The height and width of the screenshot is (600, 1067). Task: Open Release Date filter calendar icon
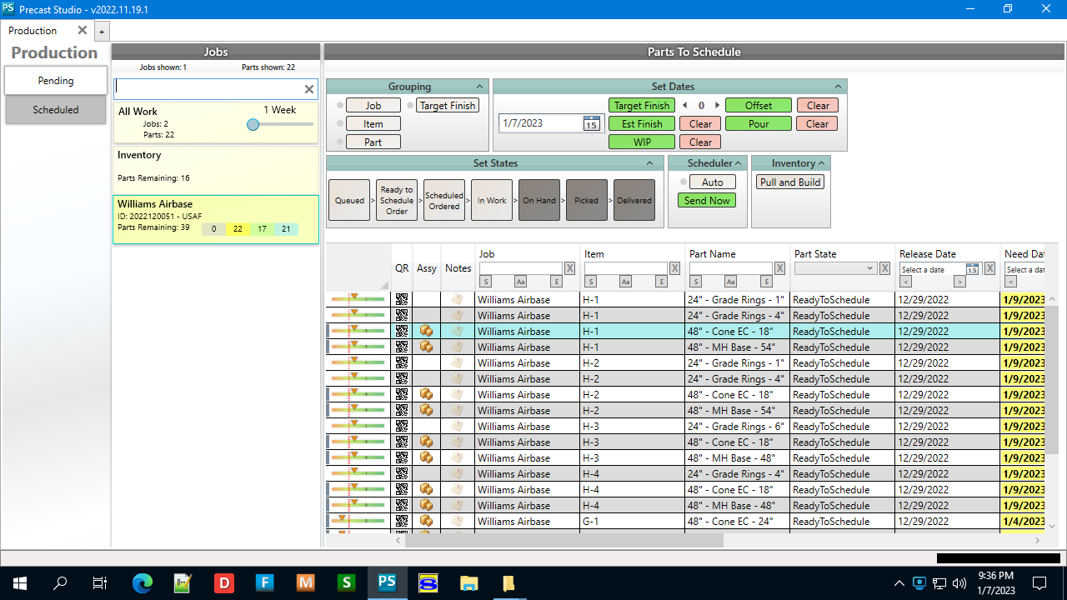point(972,269)
